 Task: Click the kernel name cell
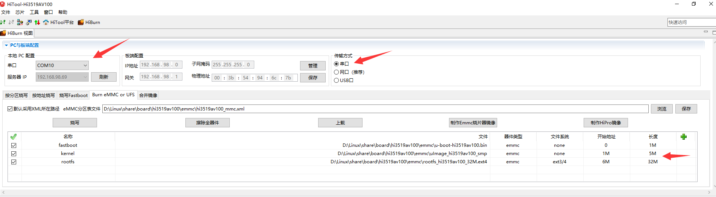[x=68, y=154]
